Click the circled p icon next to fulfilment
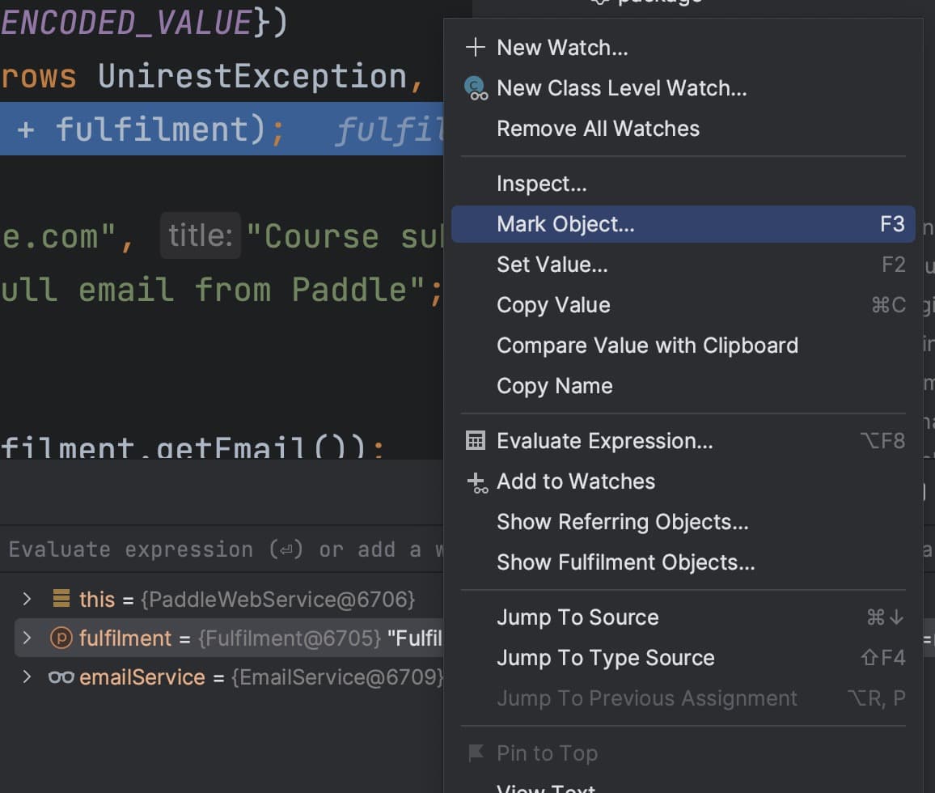 point(63,638)
